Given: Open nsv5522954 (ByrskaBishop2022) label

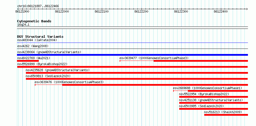Looking at the screenshot, I should pos(204,94).
